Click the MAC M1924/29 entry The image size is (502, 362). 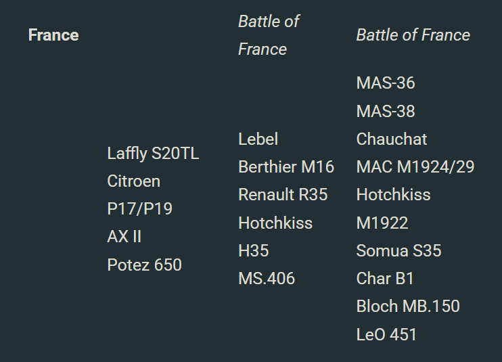(x=415, y=167)
